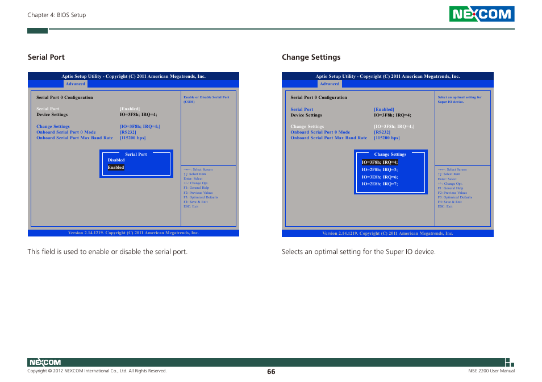Click the page number 66
This screenshot has height=382, width=542.
point(272,372)
